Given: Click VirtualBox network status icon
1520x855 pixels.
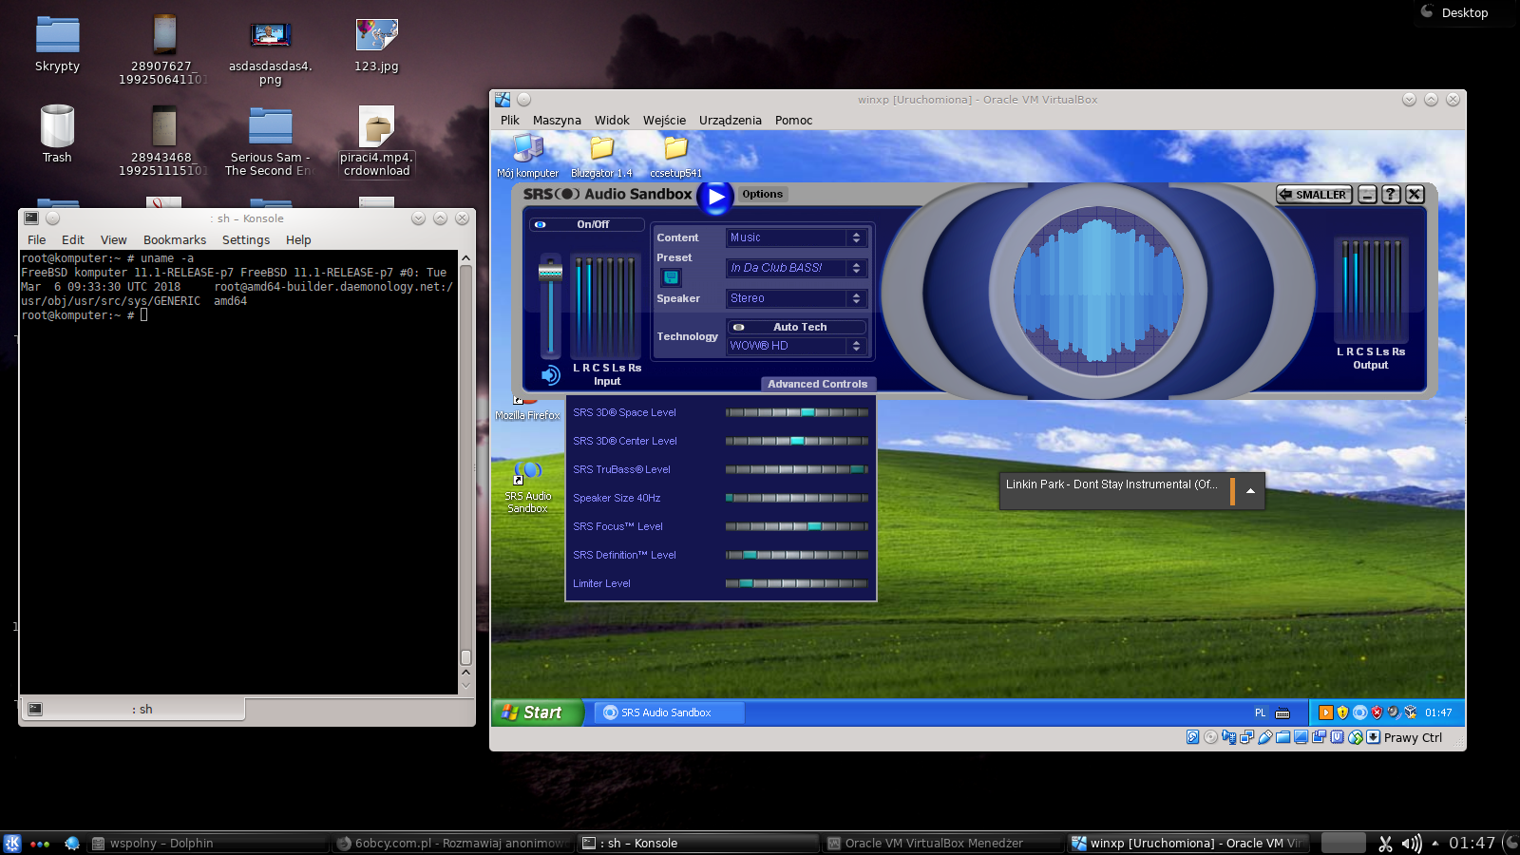Looking at the screenshot, I should (1246, 737).
